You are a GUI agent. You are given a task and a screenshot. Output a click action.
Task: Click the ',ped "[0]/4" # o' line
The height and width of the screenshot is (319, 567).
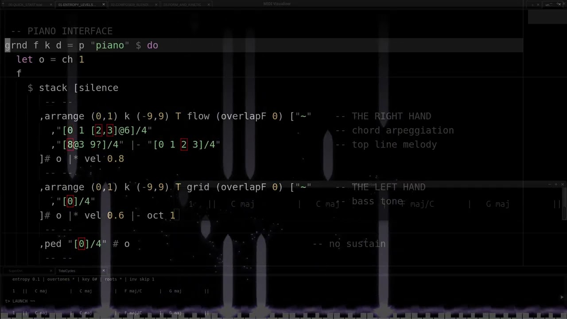click(85, 244)
